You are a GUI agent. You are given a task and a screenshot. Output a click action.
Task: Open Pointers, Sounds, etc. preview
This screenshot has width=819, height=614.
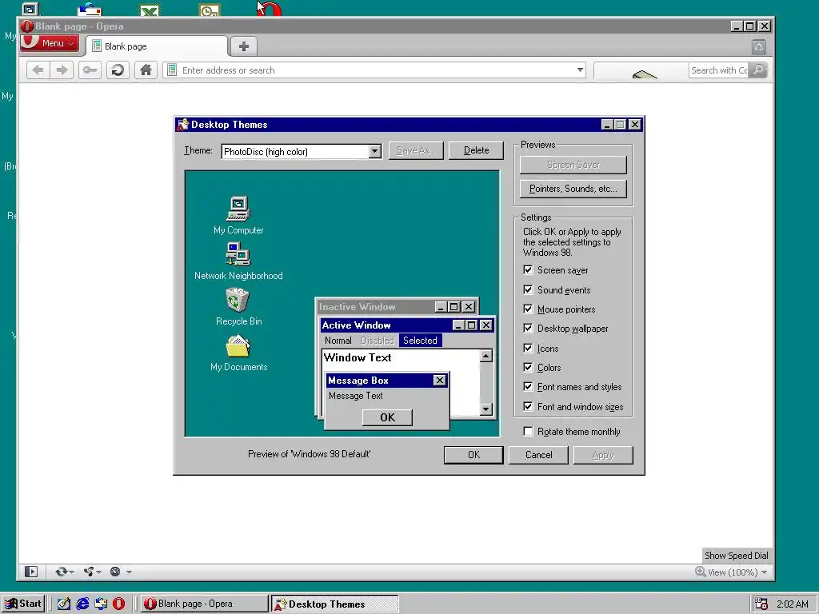coord(573,189)
